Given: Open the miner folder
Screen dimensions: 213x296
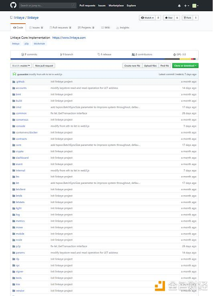Looking at the screenshot, I should click(x=19, y=227).
